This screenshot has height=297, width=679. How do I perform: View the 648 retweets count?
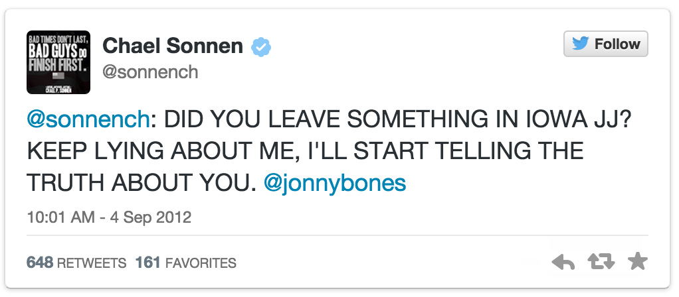click(40, 263)
